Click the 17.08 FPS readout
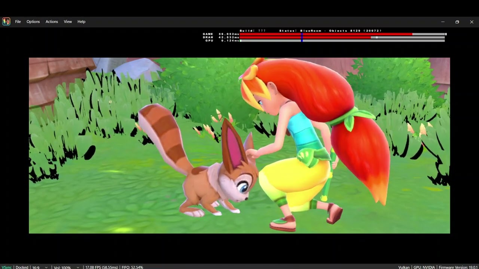Image resolution: width=479 pixels, height=269 pixels. [102, 267]
